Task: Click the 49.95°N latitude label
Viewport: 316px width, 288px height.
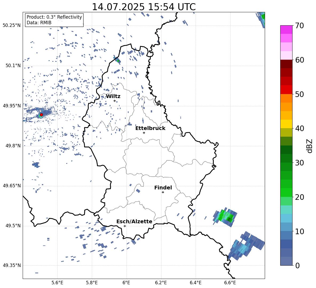Action: coord(12,106)
